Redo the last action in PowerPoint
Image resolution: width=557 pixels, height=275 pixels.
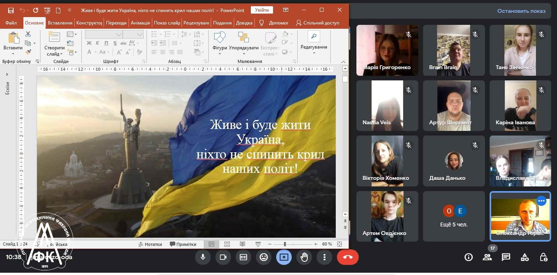pos(35,10)
